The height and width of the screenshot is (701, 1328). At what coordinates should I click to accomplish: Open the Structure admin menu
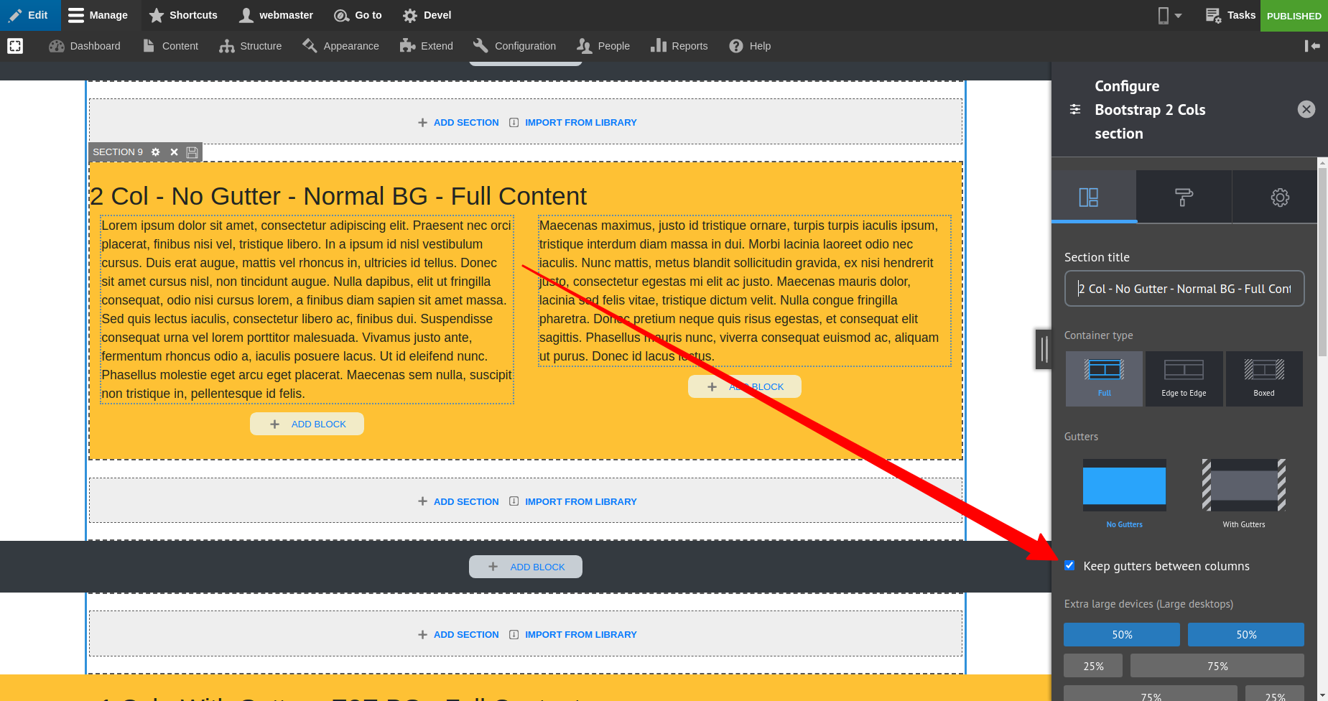coord(250,46)
